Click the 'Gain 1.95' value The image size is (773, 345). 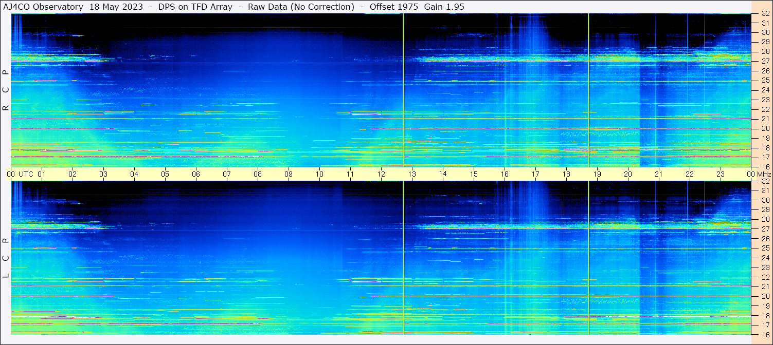(444, 7)
